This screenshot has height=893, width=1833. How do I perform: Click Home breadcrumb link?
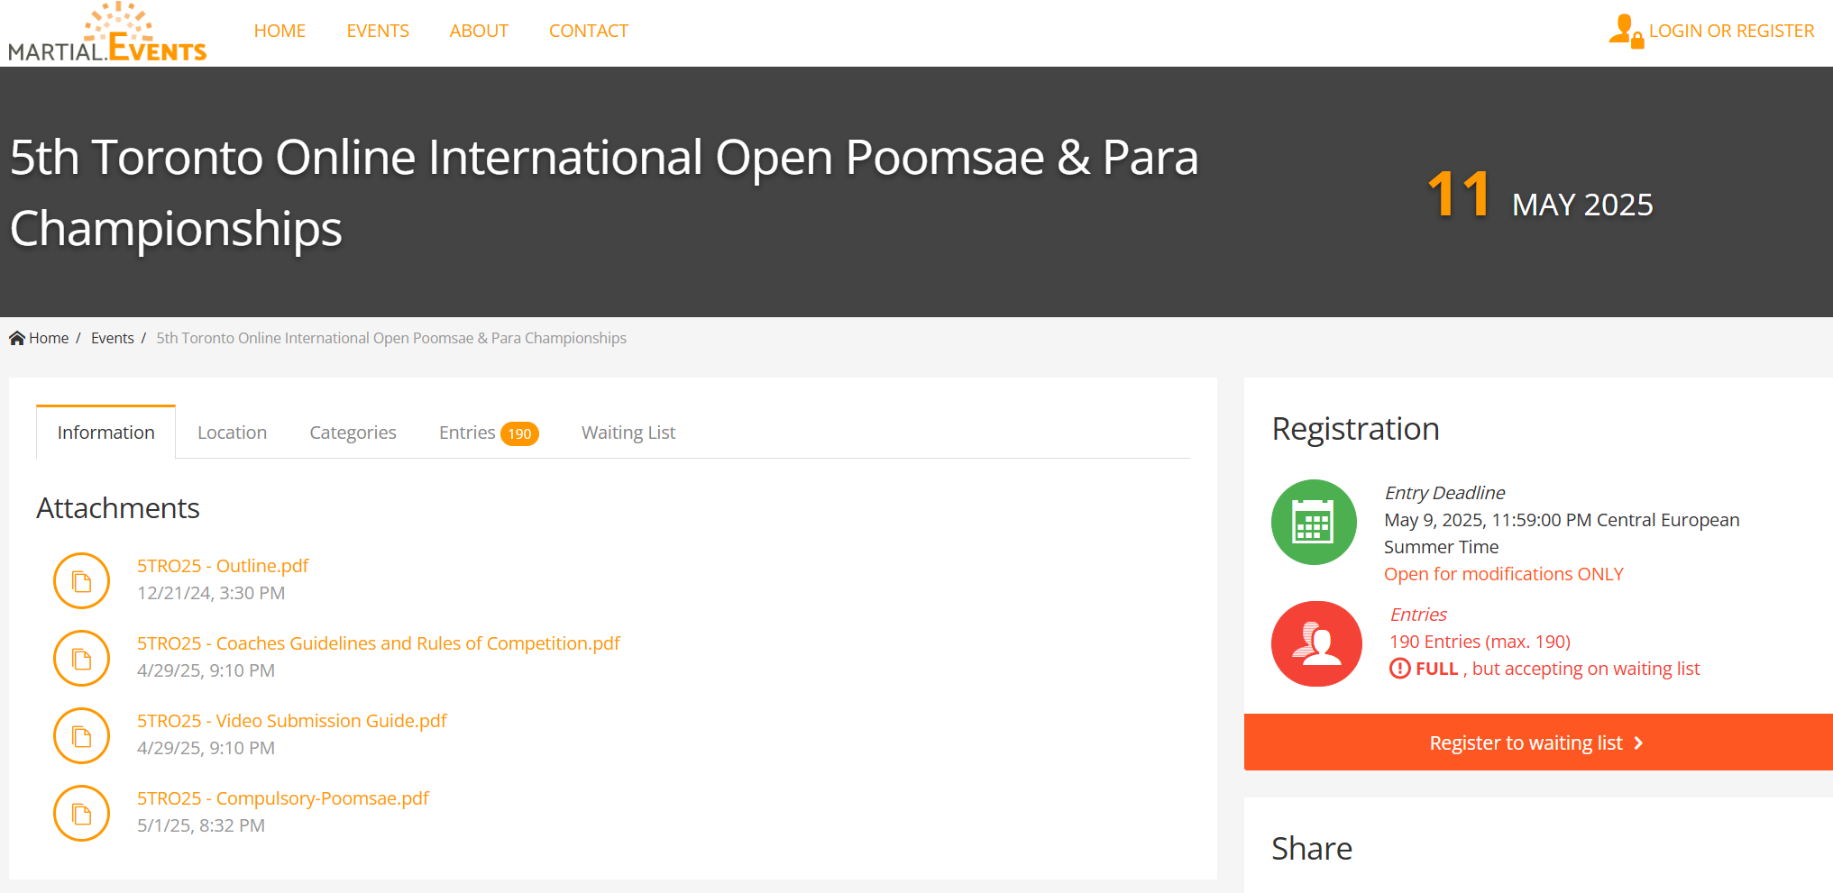point(49,338)
